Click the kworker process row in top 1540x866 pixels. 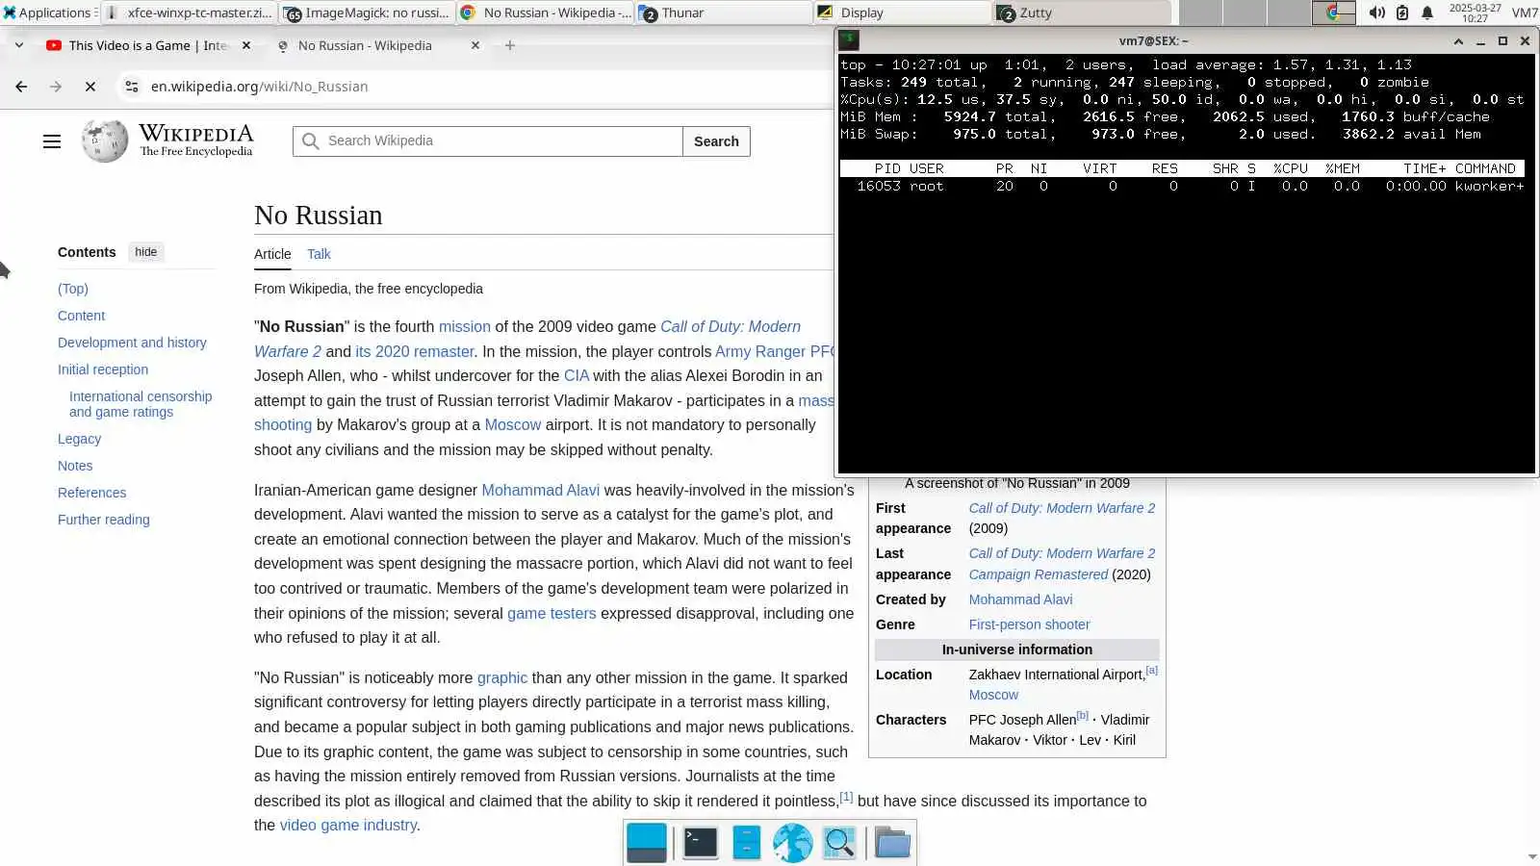click(1182, 187)
